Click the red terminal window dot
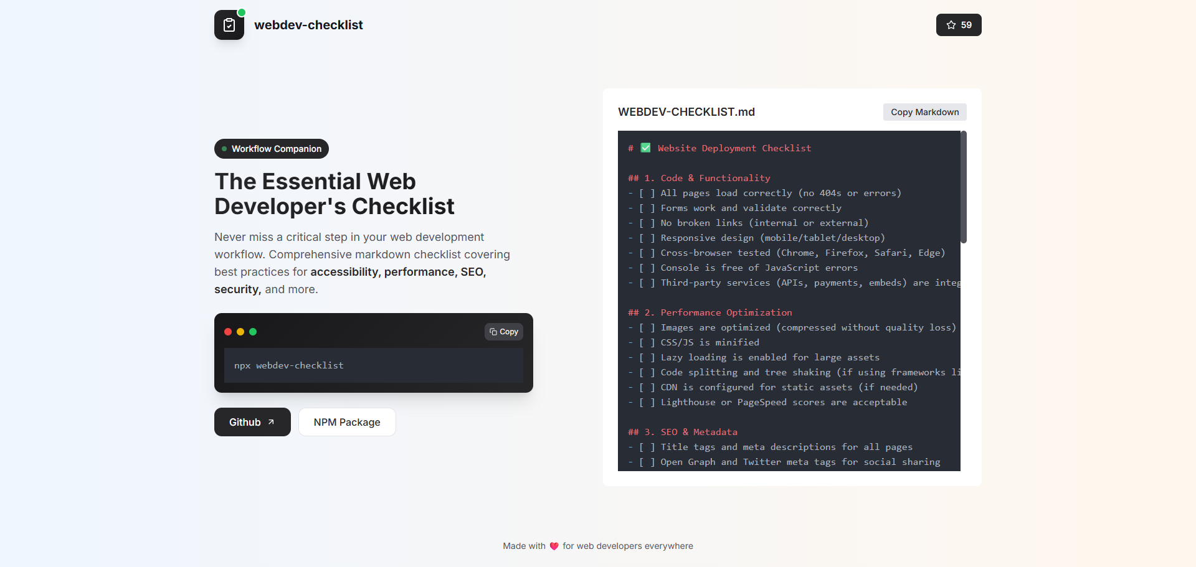 pyautogui.click(x=228, y=332)
